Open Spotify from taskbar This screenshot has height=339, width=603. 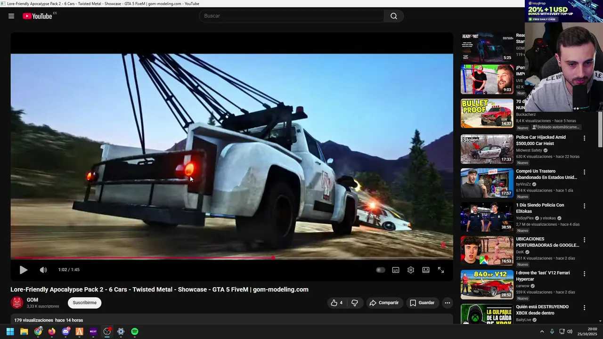pyautogui.click(x=135, y=331)
